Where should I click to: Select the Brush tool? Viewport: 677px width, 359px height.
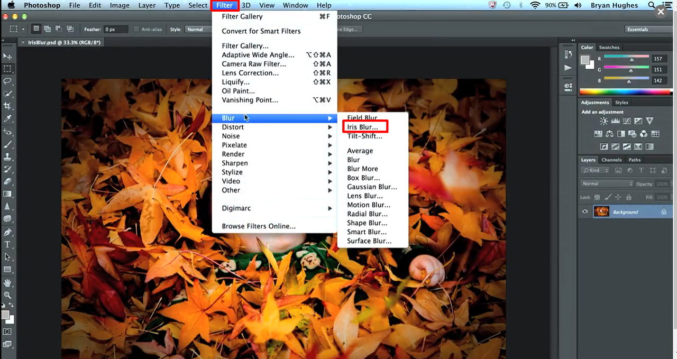coord(7,144)
